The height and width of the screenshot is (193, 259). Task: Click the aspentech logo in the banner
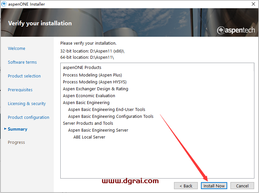point(236,30)
